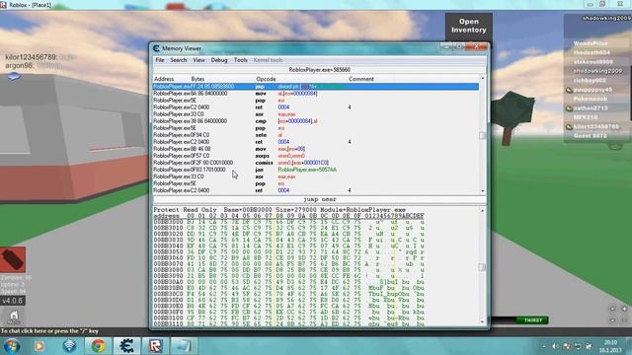The image size is (632, 355).
Task: Click the hex view scrollbar up arrow
Action: coord(483,210)
